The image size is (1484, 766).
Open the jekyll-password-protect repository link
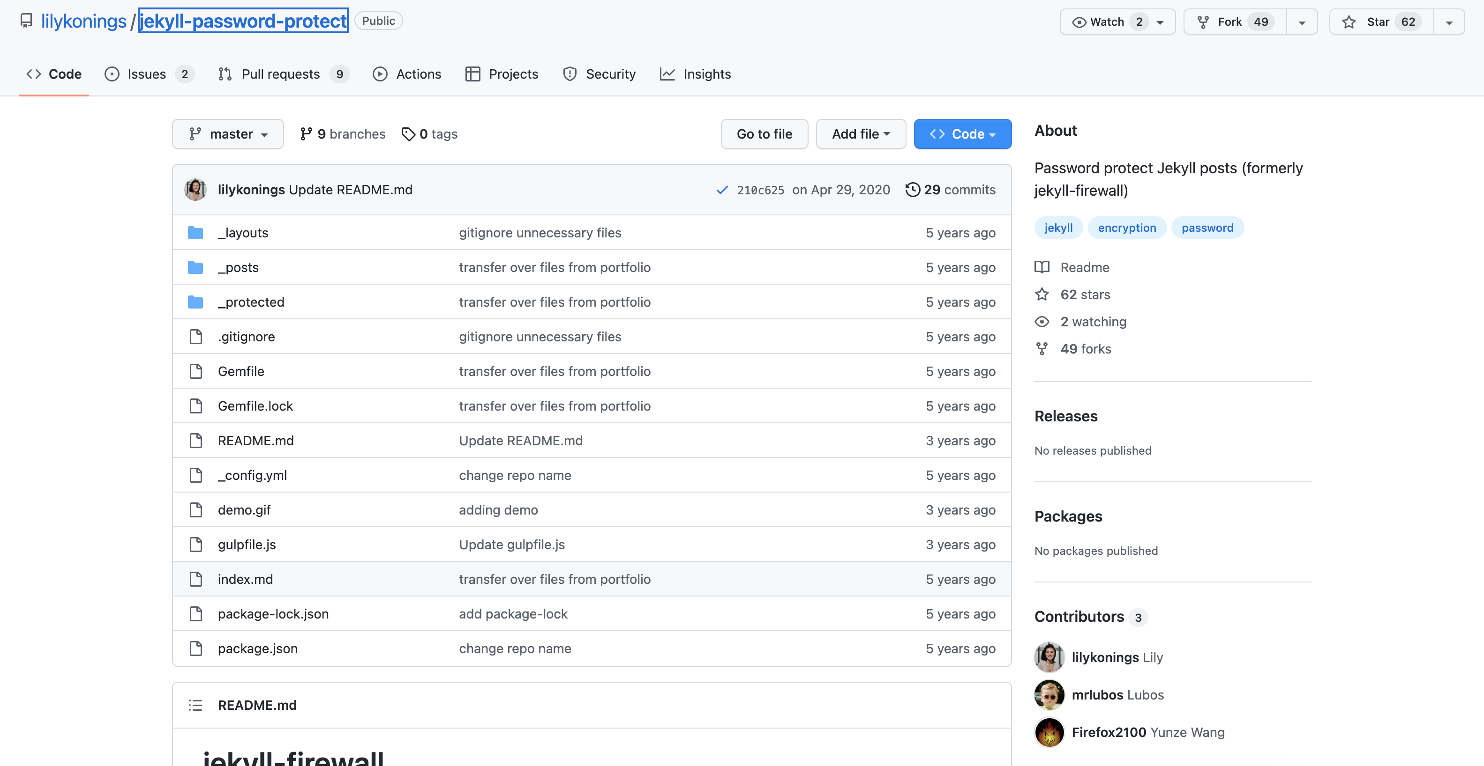point(243,21)
